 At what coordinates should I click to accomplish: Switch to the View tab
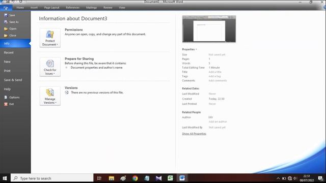122,8
